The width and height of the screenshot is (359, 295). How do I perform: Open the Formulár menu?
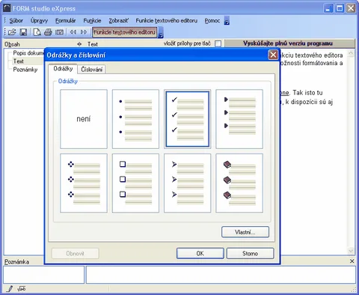66,21
